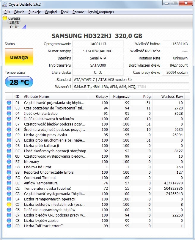Click the CrystalDiskInfo title bar app icon
195x240 pixels.
[x=5, y=4]
